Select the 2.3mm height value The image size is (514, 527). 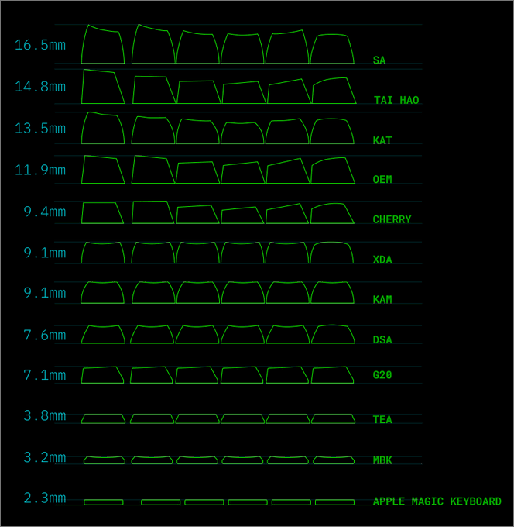[x=45, y=498]
